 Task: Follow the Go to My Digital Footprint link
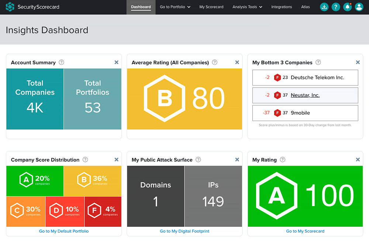pos(184,231)
